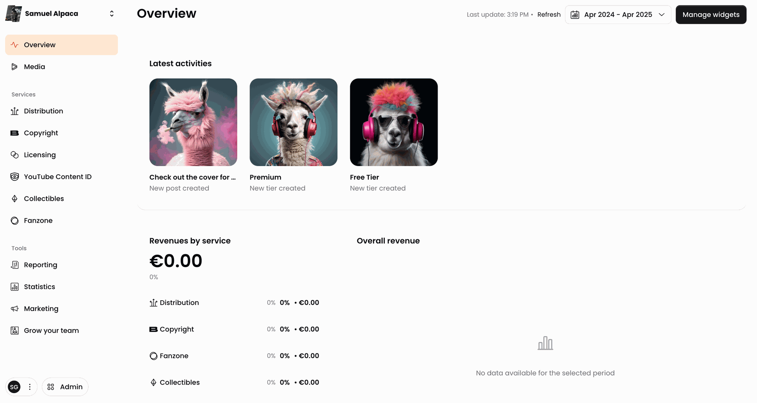Image resolution: width=757 pixels, height=403 pixels.
Task: Click the Grow your team icon
Action: tap(15, 331)
